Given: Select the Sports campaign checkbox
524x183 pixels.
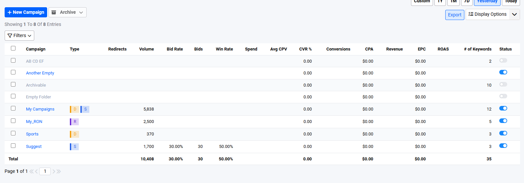Looking at the screenshot, I should [x=13, y=133].
